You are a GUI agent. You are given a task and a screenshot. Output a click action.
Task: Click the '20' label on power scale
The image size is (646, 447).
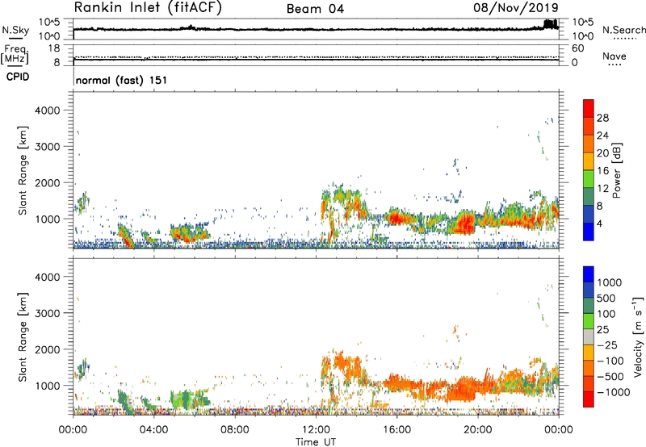pos(602,153)
